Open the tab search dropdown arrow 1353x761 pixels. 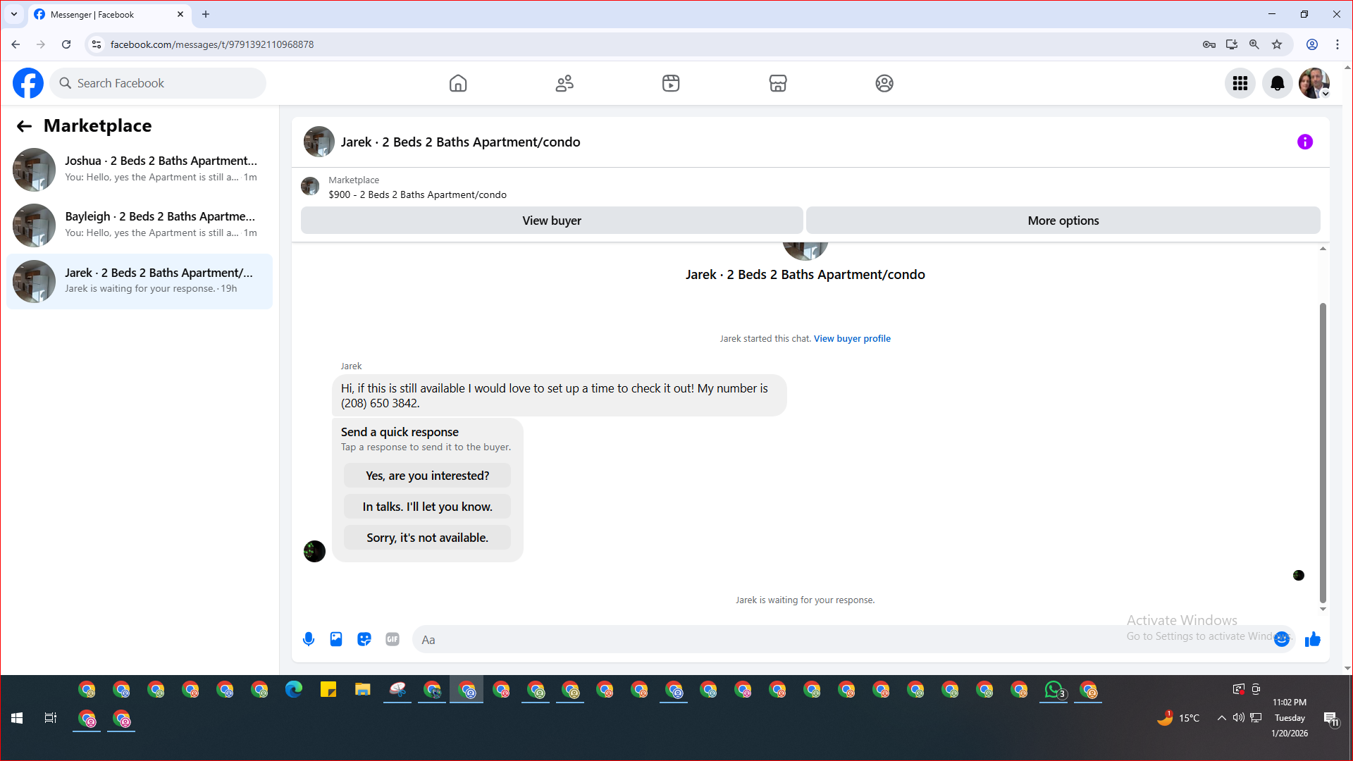pos(14,14)
